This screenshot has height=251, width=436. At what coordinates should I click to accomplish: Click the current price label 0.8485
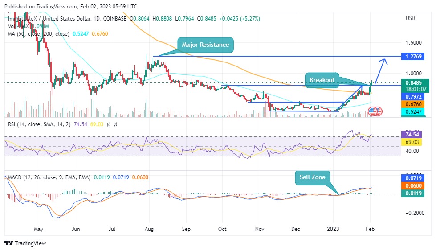[413, 82]
